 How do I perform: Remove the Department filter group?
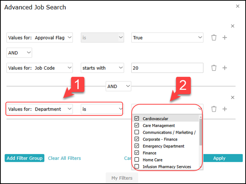pyautogui.click(x=232, y=98)
